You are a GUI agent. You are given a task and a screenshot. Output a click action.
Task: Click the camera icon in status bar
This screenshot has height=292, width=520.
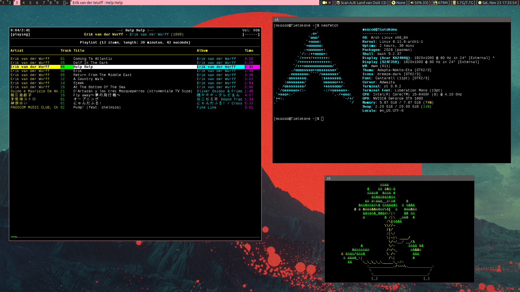click(325, 3)
